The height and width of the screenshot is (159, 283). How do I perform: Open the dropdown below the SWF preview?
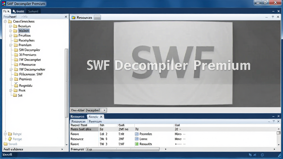104,110
